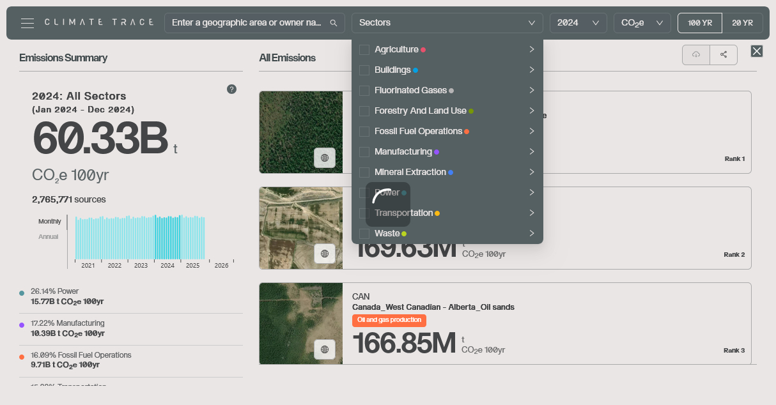Click globe icon on Rank 2 thumbnail
This screenshot has width=776, height=405.
325,254
